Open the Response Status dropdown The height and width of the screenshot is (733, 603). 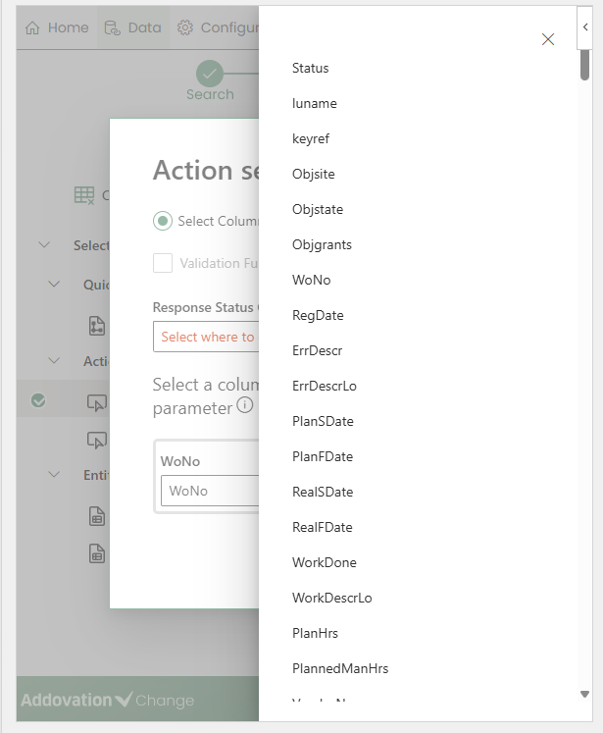[206, 337]
